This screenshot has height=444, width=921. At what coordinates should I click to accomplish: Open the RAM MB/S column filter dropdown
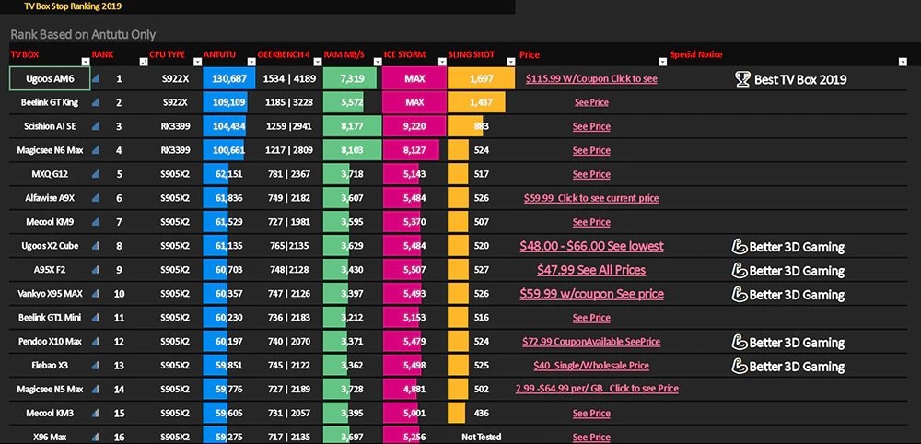[377, 62]
